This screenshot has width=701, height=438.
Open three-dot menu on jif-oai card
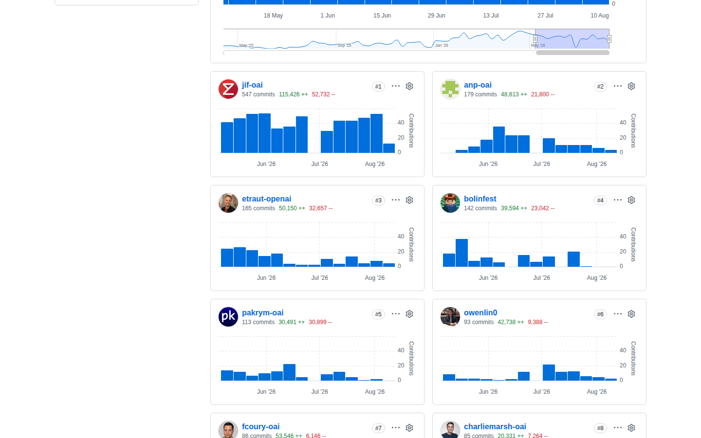pyautogui.click(x=396, y=86)
